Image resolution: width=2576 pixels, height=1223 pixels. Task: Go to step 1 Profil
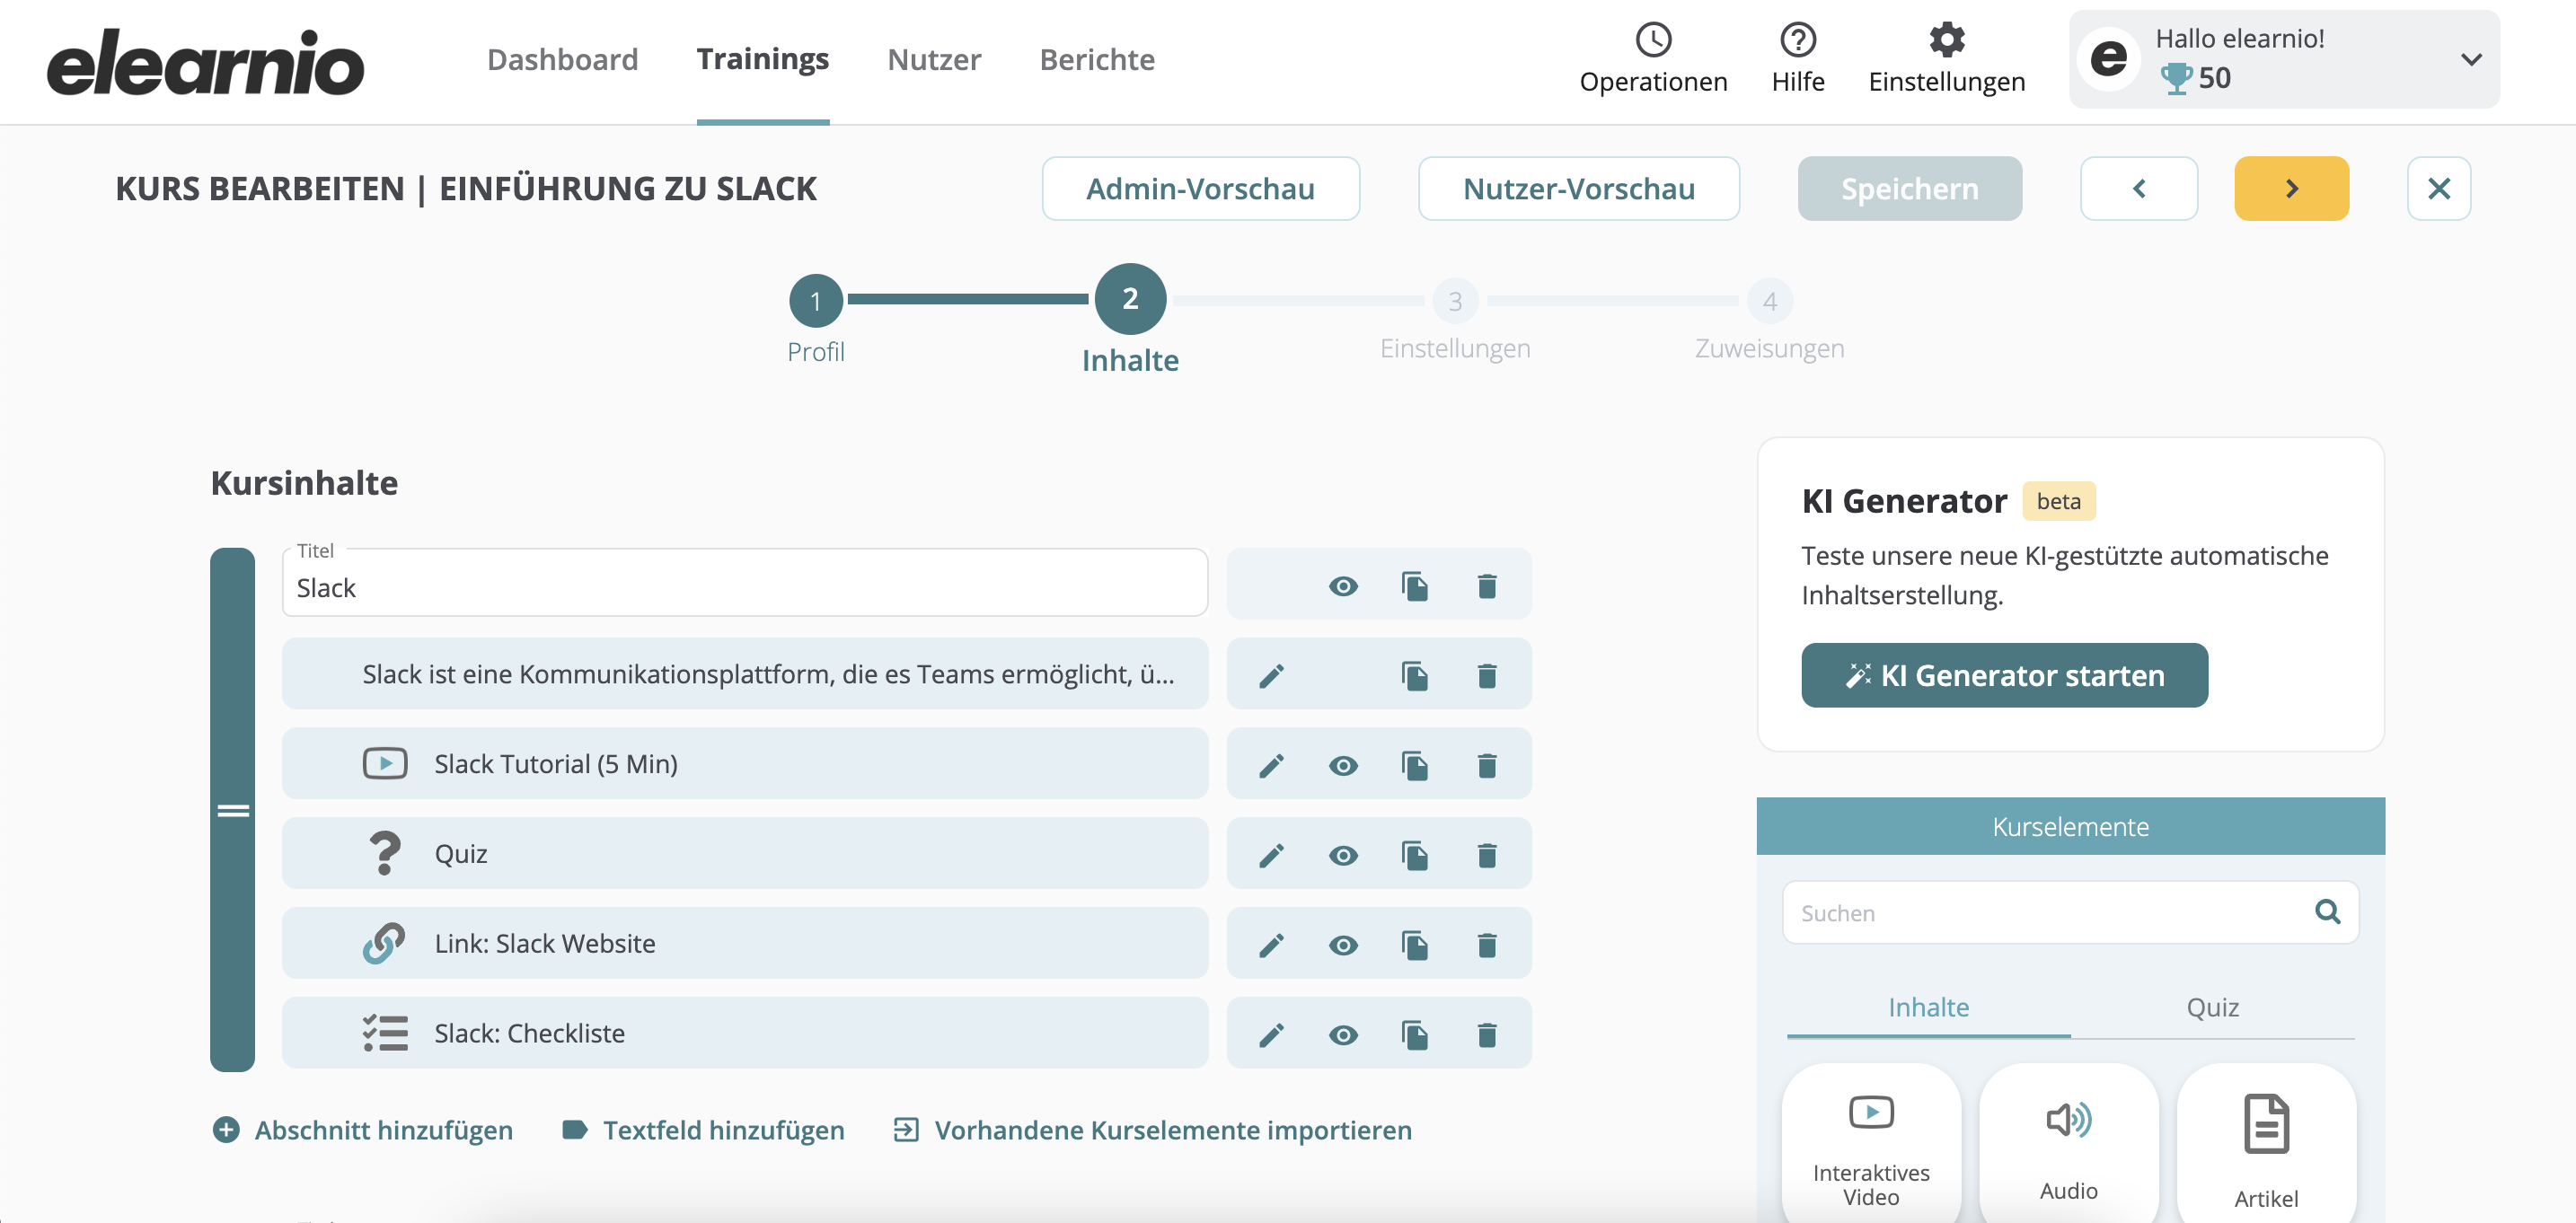pos(815,301)
